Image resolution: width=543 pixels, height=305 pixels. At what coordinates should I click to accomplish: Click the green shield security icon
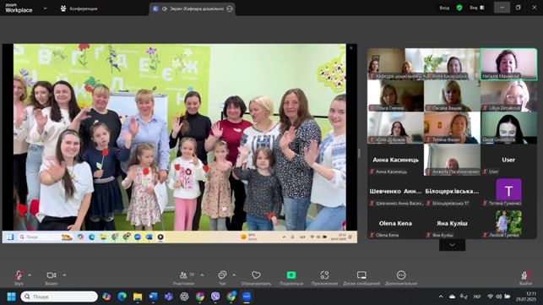459,8
